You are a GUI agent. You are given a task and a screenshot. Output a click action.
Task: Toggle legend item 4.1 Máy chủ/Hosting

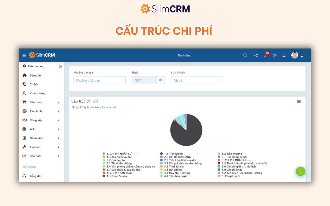(x=175, y=173)
